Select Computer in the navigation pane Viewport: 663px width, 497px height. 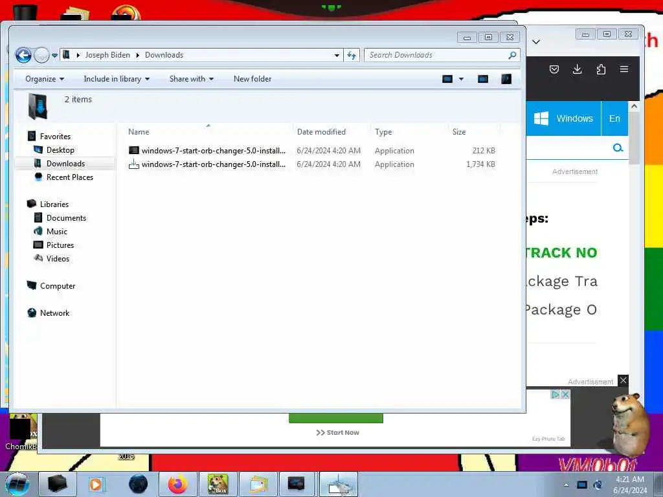pyautogui.click(x=58, y=286)
